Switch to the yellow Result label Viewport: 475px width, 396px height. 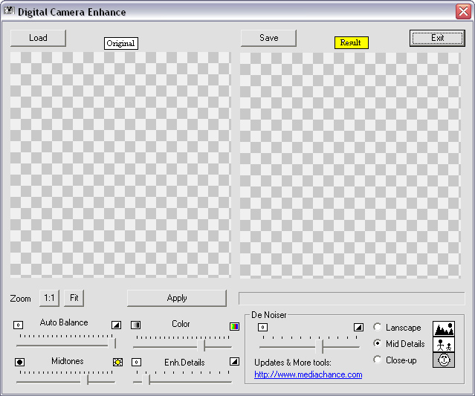point(351,43)
